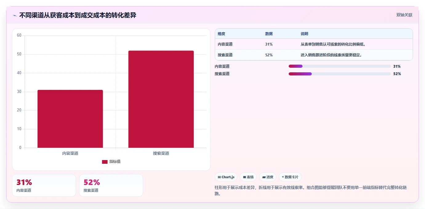The width and height of the screenshot is (425, 209).
Task: Click the page title 不同渠道从获客成本到成交成本的转化差异
Action: pos(78,15)
